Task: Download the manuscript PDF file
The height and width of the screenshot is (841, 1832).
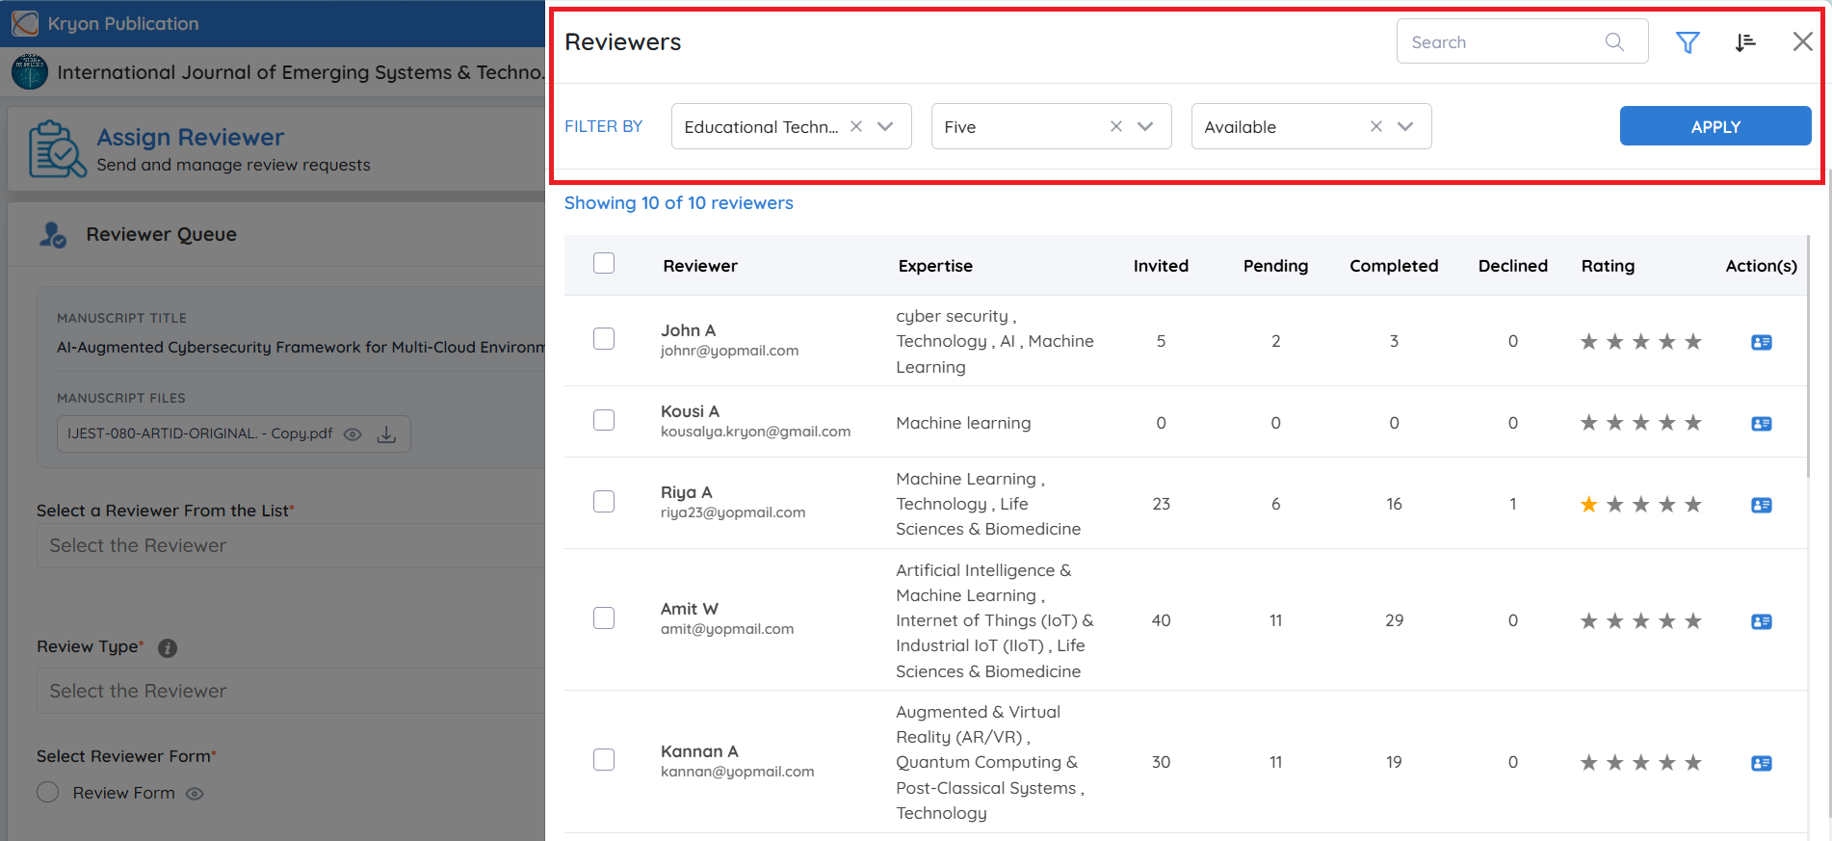Action: coord(386,434)
